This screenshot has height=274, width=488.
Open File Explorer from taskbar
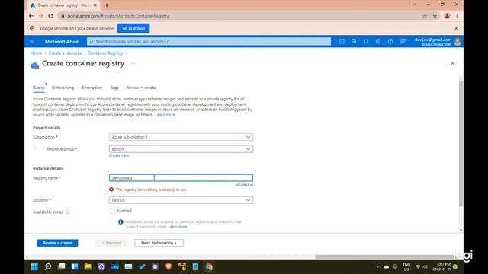pos(88,266)
